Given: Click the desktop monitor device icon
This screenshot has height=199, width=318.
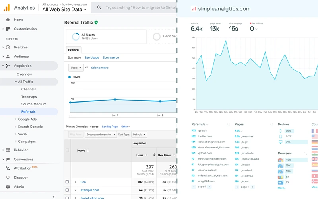Looking at the screenshot, I should tap(281, 142).
